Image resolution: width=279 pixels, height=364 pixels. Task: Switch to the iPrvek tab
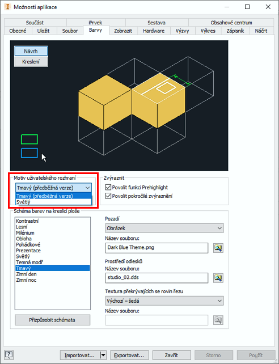click(95, 23)
